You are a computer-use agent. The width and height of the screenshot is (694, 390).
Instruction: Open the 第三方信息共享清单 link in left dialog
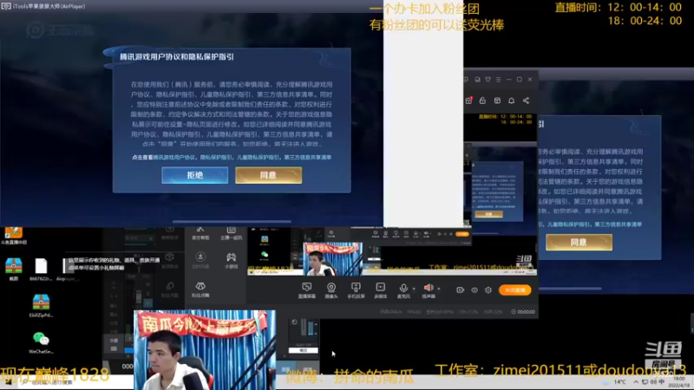click(308, 158)
